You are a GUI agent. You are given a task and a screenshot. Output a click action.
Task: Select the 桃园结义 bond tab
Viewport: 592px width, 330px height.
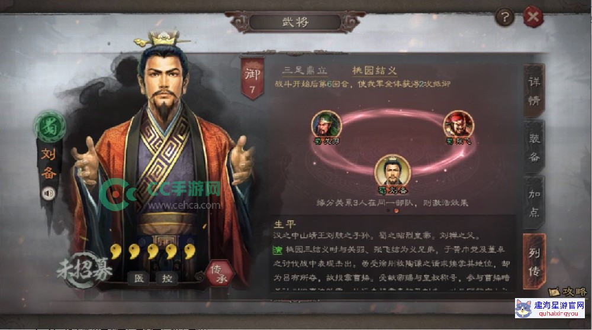(x=374, y=70)
